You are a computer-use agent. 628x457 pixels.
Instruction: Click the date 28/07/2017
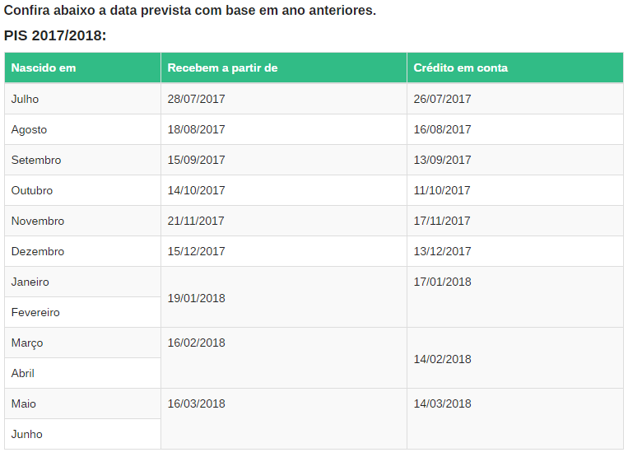coord(196,99)
